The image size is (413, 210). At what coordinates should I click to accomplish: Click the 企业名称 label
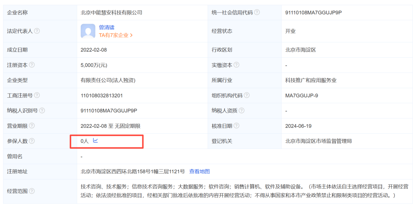click(17, 12)
